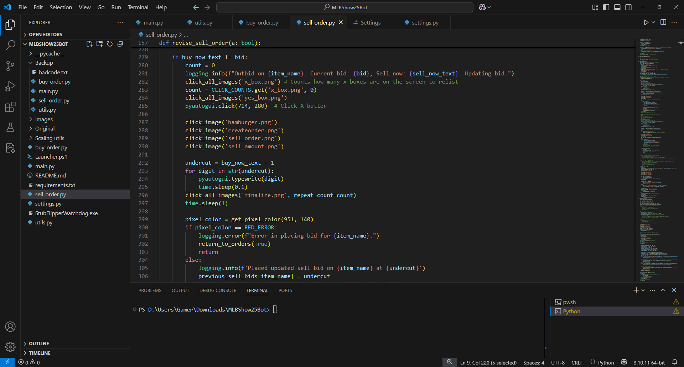This screenshot has width=684, height=367.
Task: Open the Terminal menu
Action: point(138,7)
